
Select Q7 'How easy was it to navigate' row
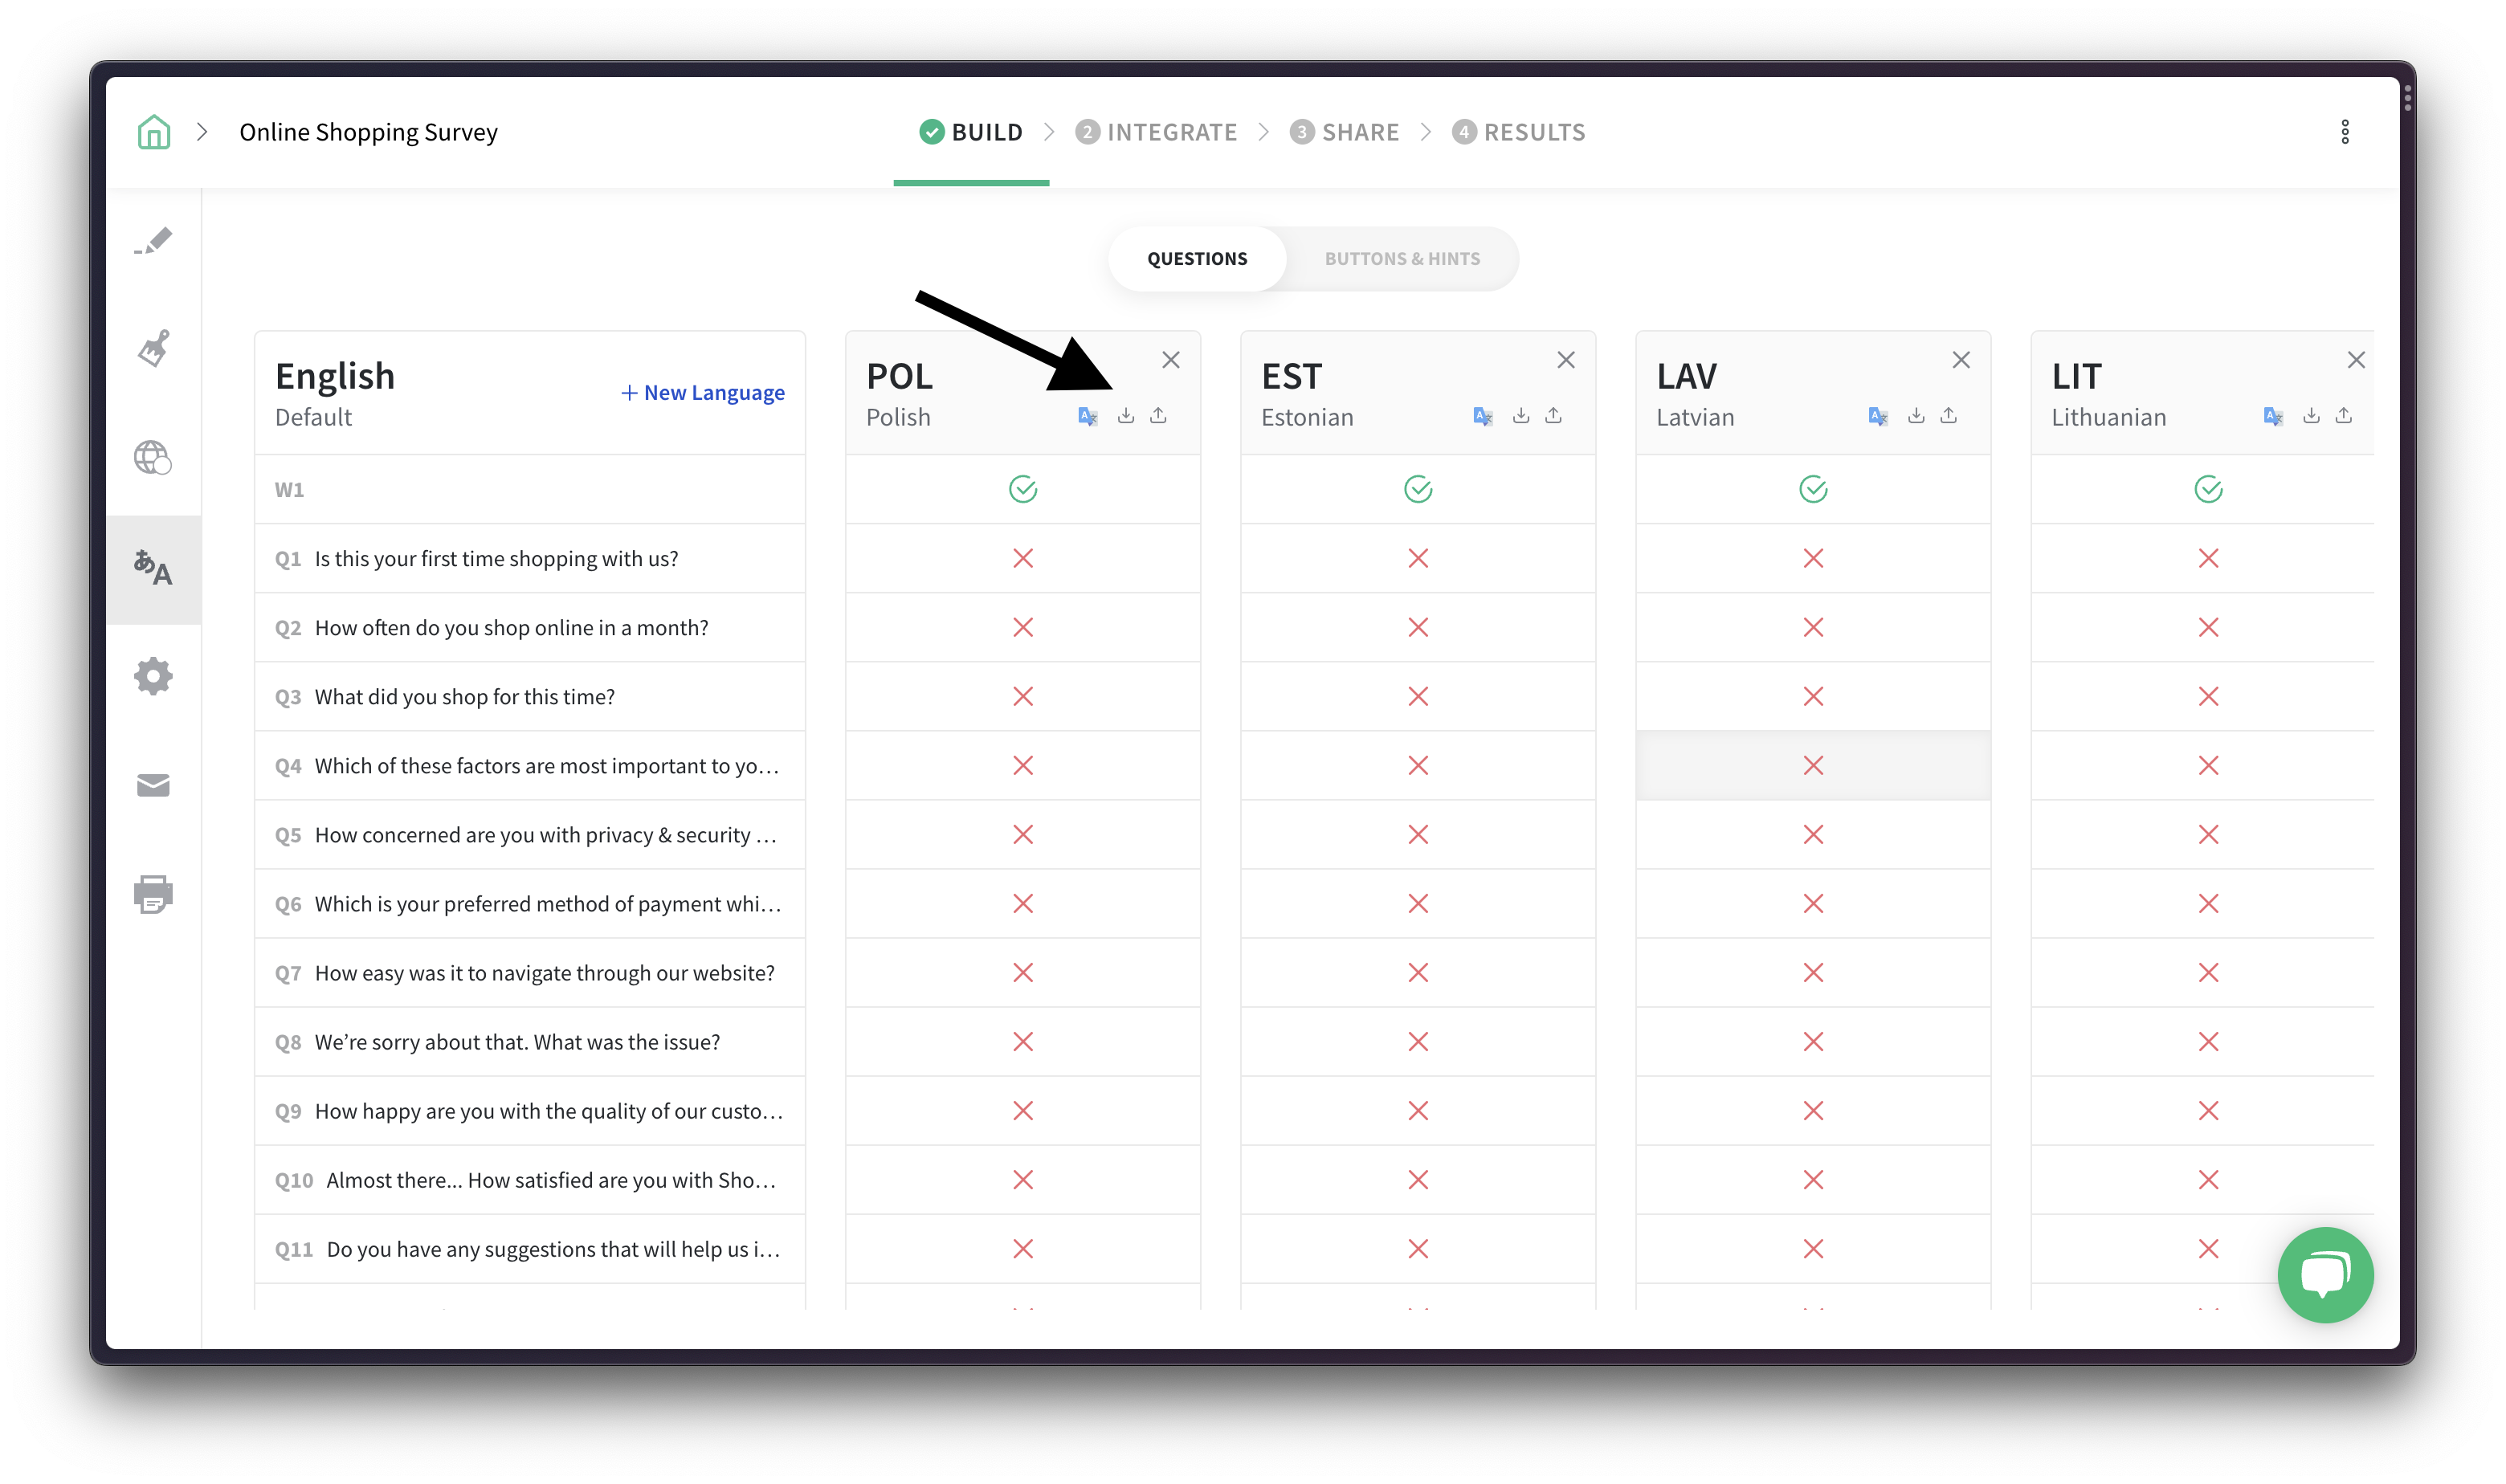(x=530, y=973)
